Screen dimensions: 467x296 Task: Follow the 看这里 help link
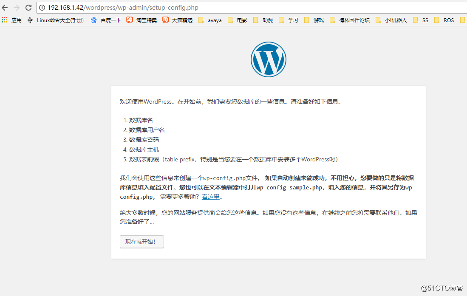(x=211, y=197)
